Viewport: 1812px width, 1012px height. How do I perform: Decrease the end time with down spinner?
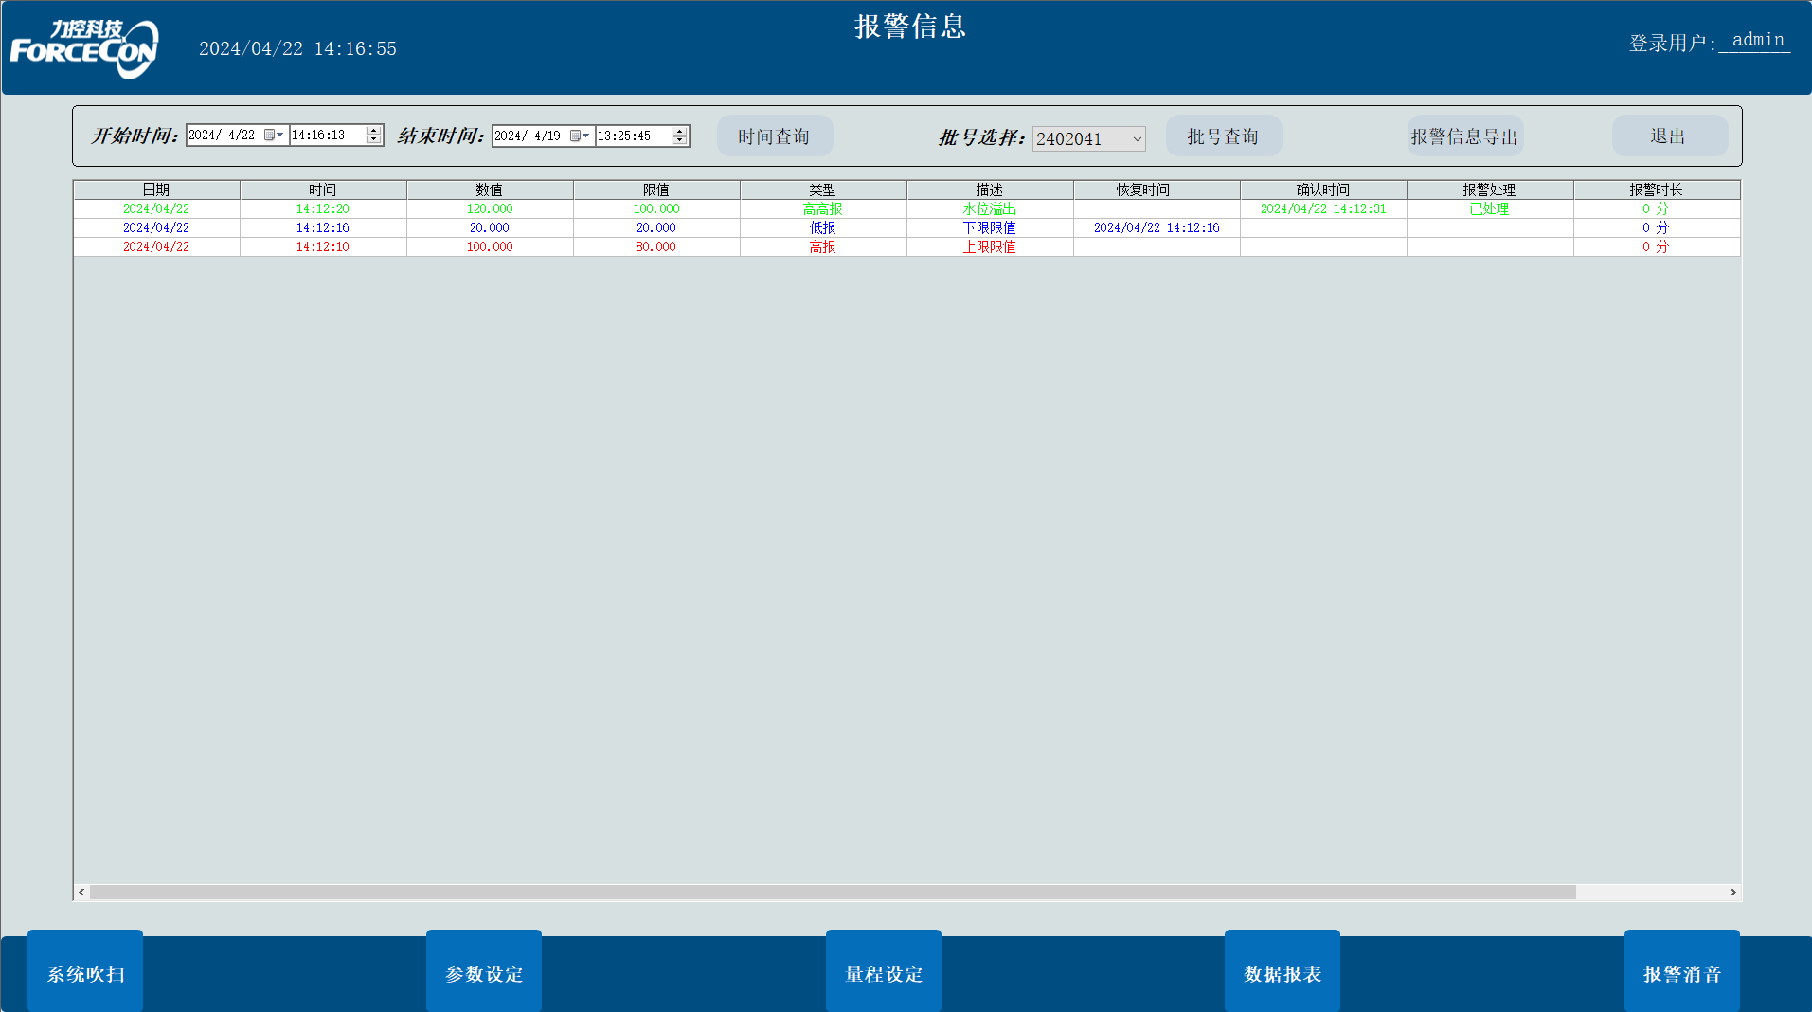(x=679, y=141)
